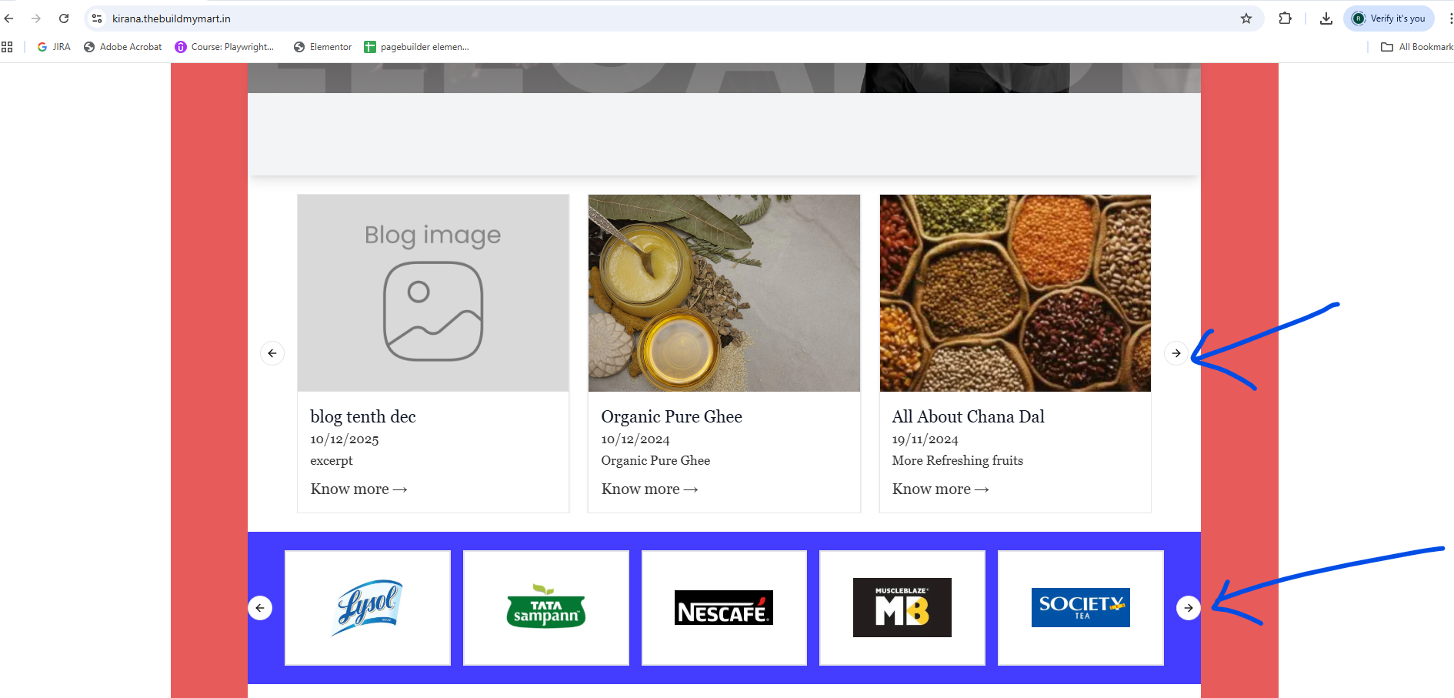Open the Blog image placeholder thumbnail

coord(433,293)
